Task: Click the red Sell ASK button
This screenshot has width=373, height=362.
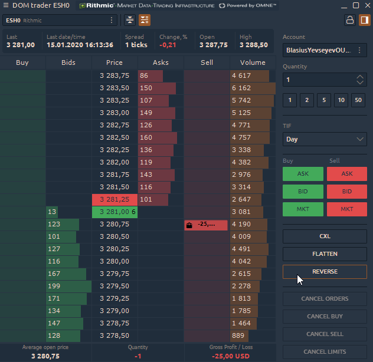Action: [x=347, y=174]
